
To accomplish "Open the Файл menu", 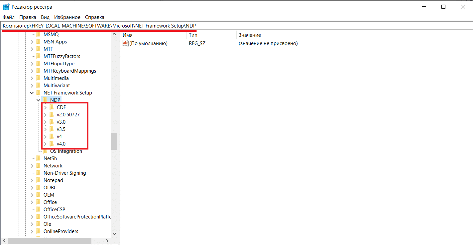I will (x=8, y=17).
